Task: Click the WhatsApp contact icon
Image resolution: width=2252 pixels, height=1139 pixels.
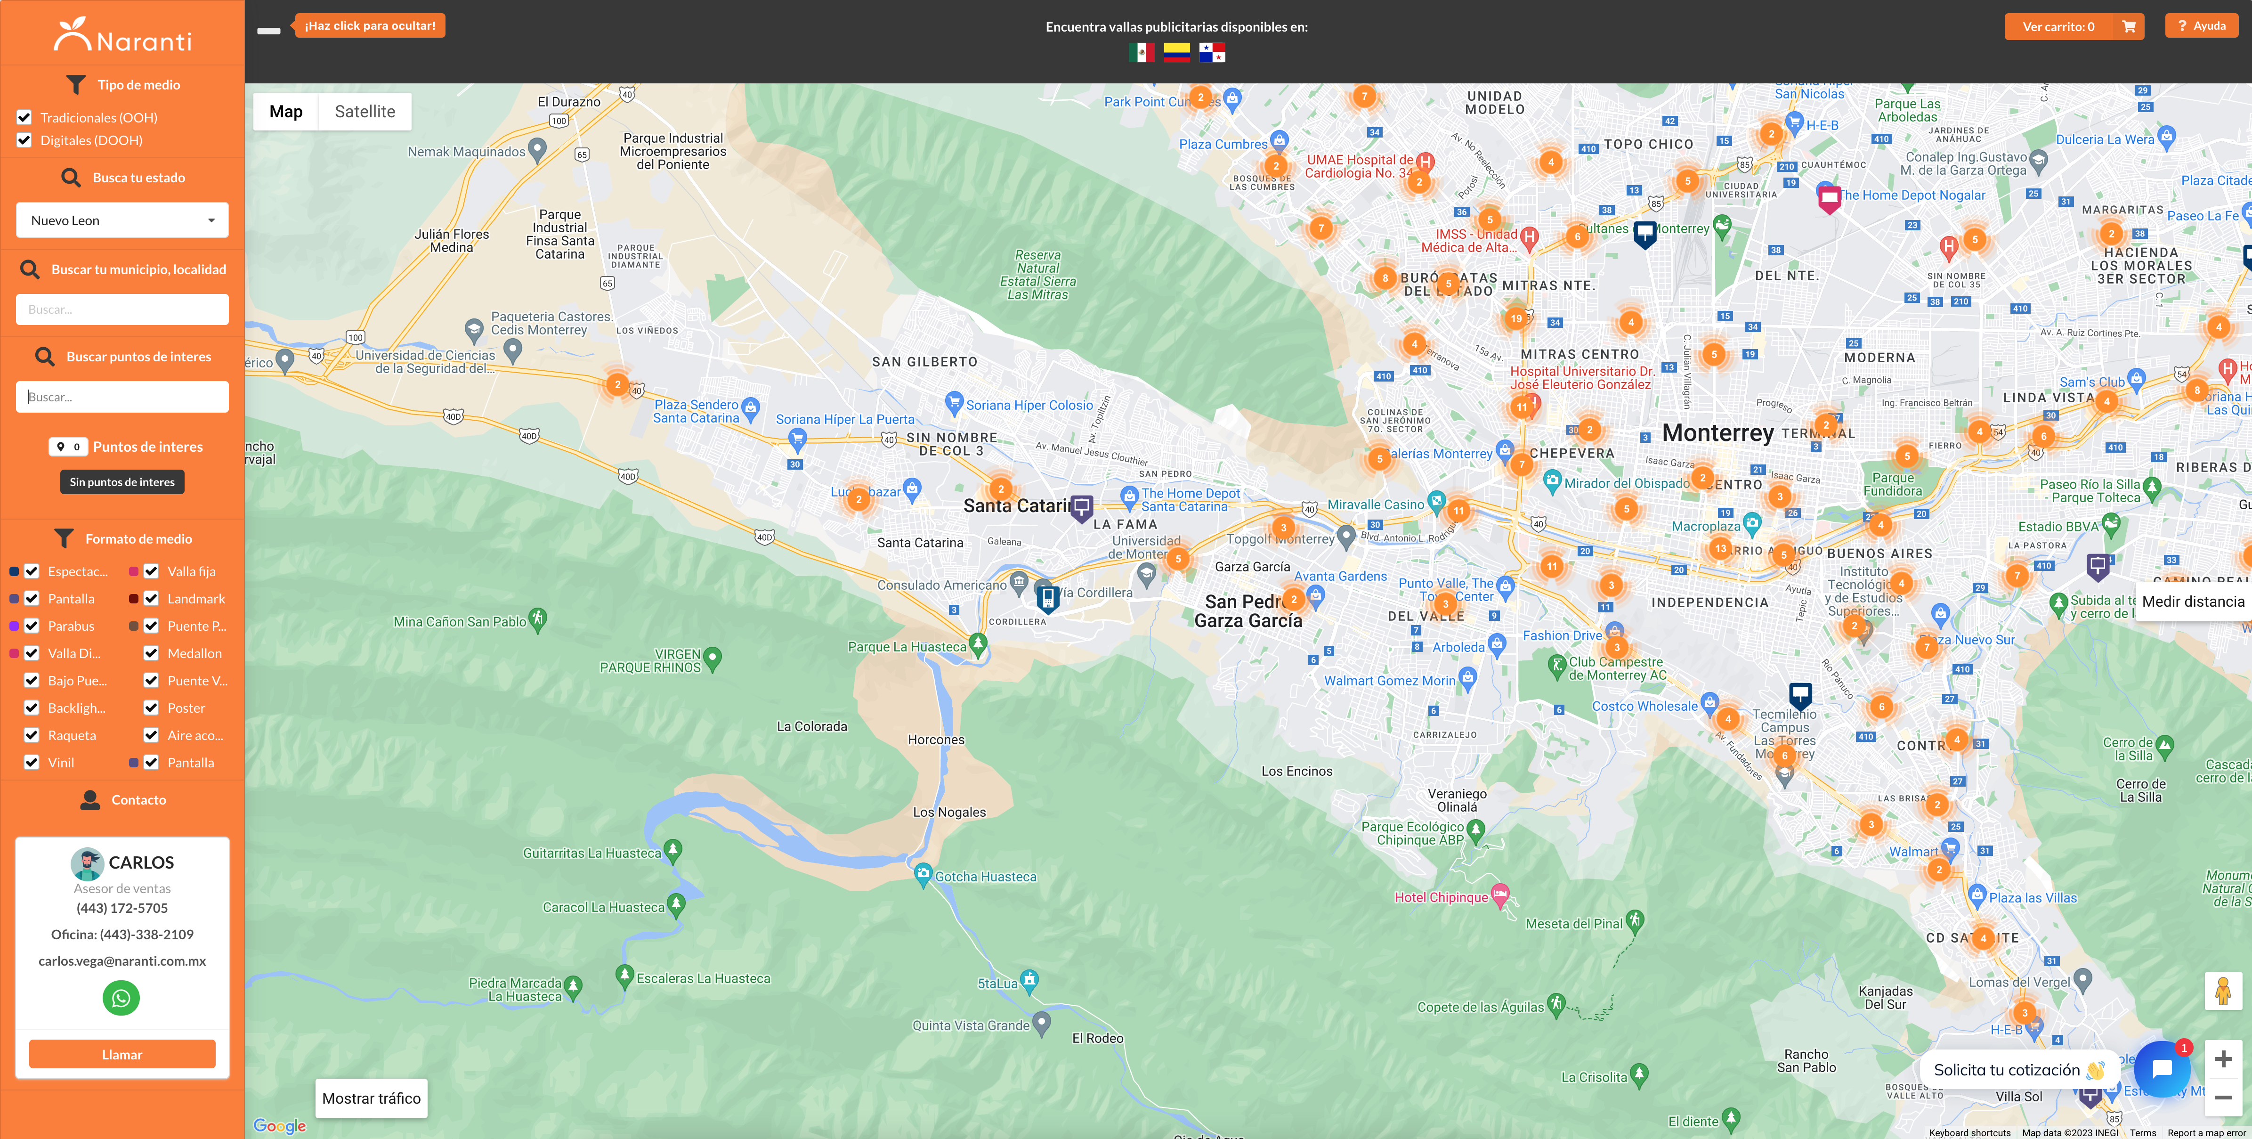Action: pyautogui.click(x=121, y=997)
